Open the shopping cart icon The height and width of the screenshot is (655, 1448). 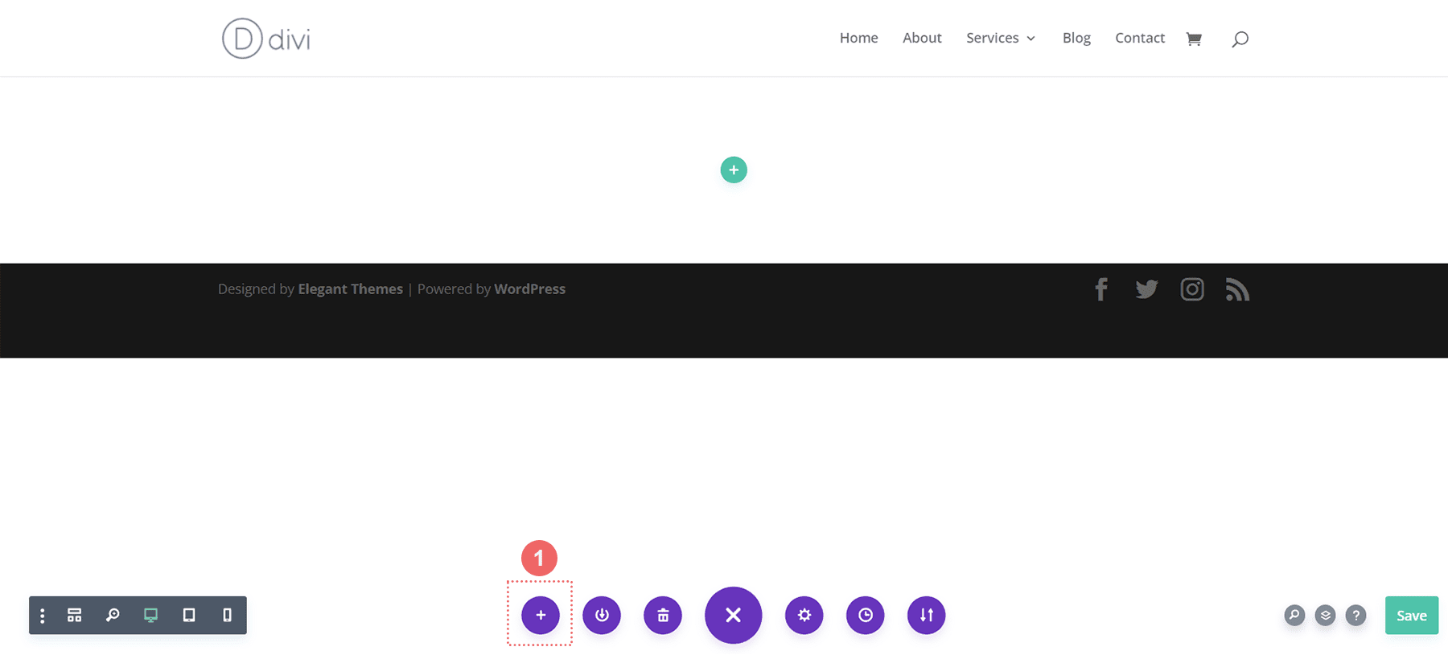click(x=1194, y=39)
